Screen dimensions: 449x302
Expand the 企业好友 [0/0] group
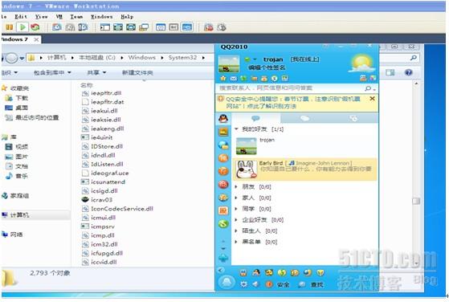pyautogui.click(x=236, y=220)
